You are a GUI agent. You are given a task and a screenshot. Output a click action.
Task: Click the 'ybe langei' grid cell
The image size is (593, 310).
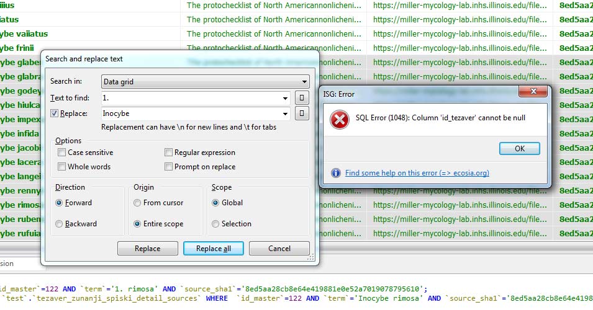20,176
